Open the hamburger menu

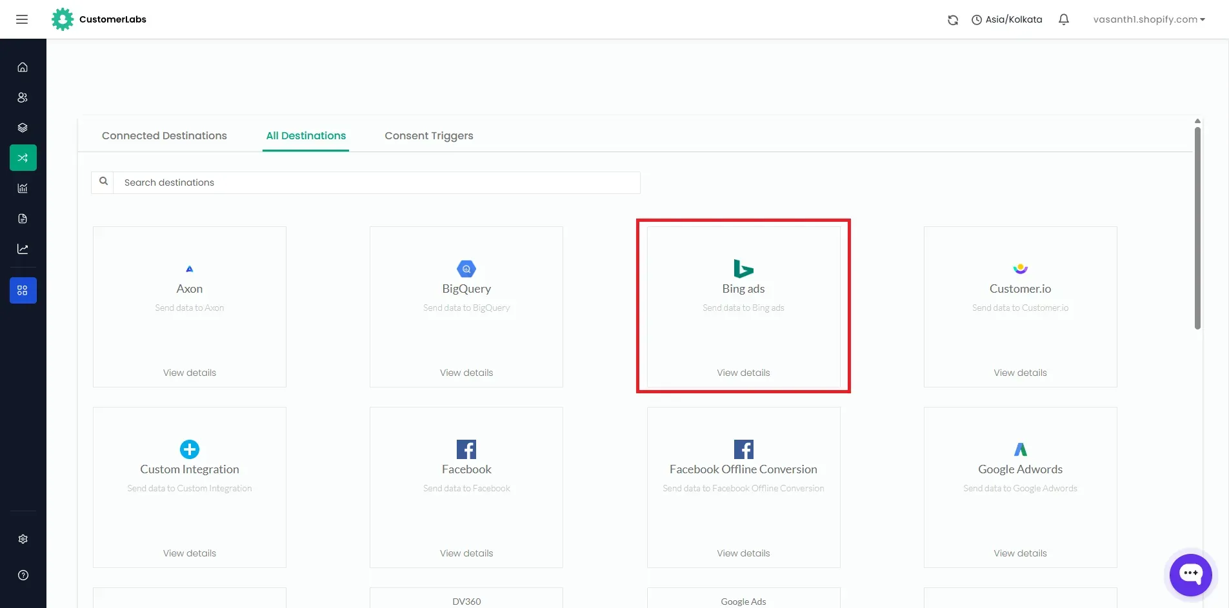(x=22, y=19)
